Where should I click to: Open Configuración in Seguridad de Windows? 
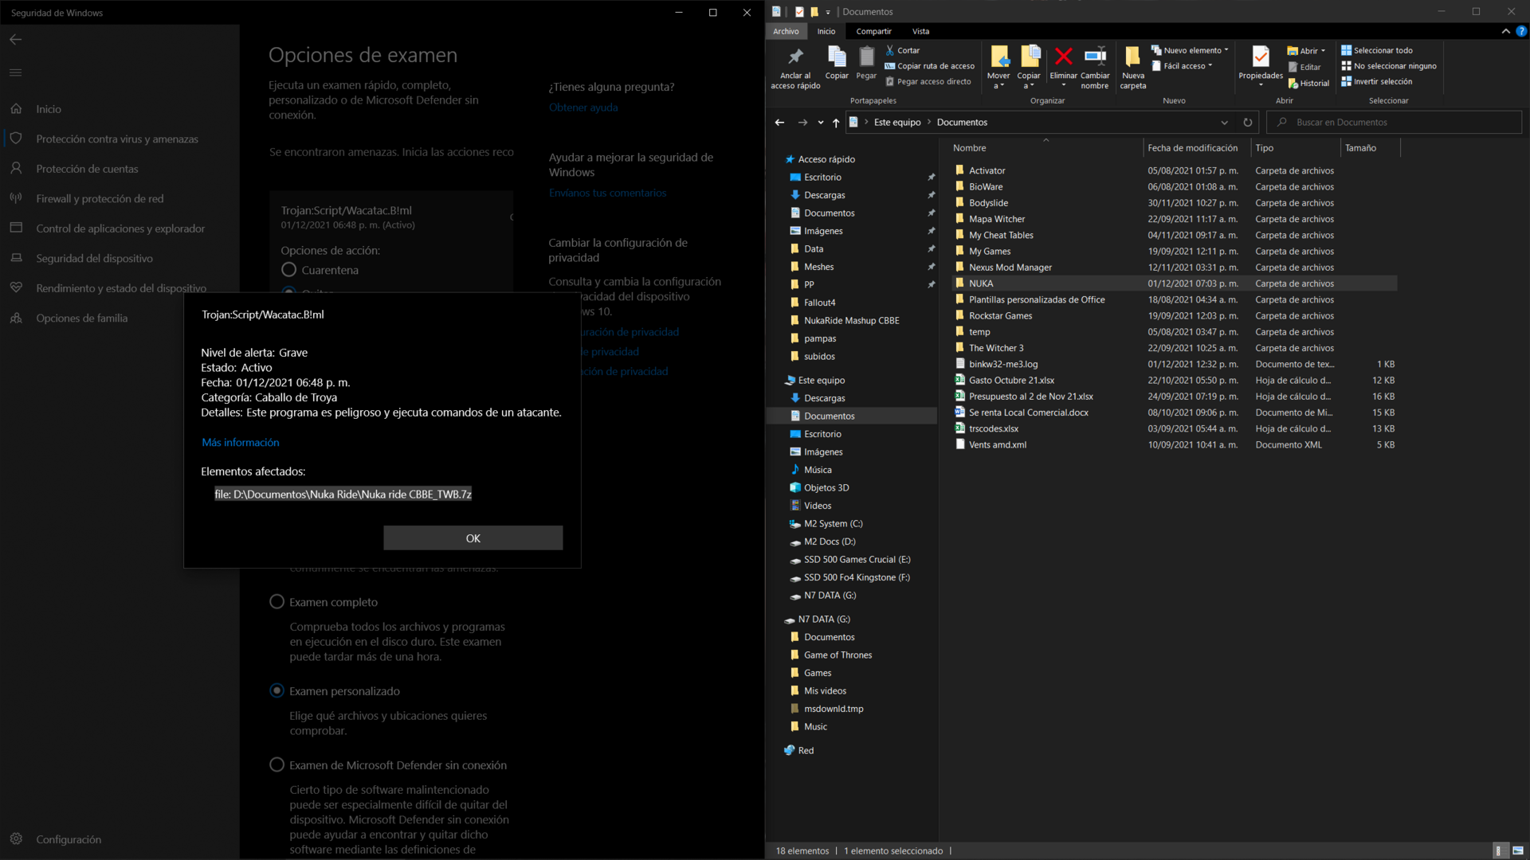69,839
